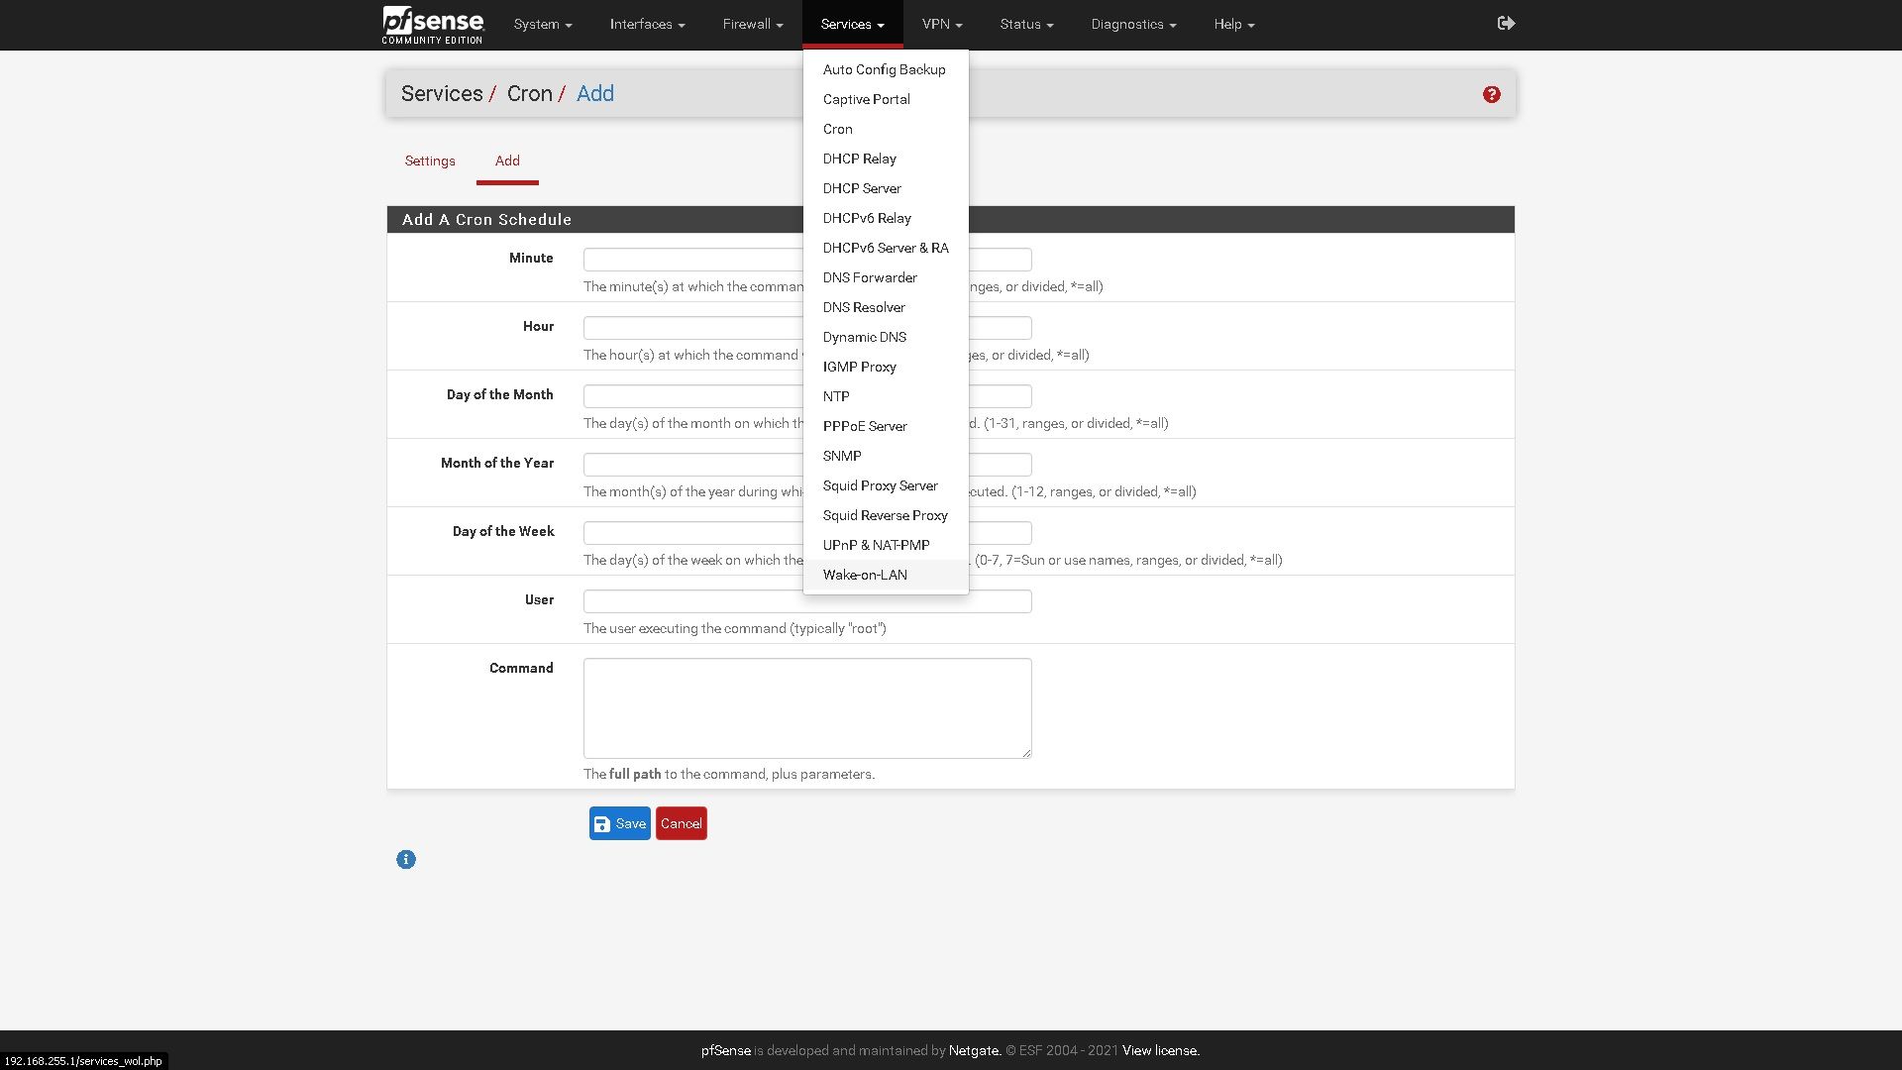The image size is (1902, 1070).
Task: Click the Netgate footer link
Action: (974, 1050)
